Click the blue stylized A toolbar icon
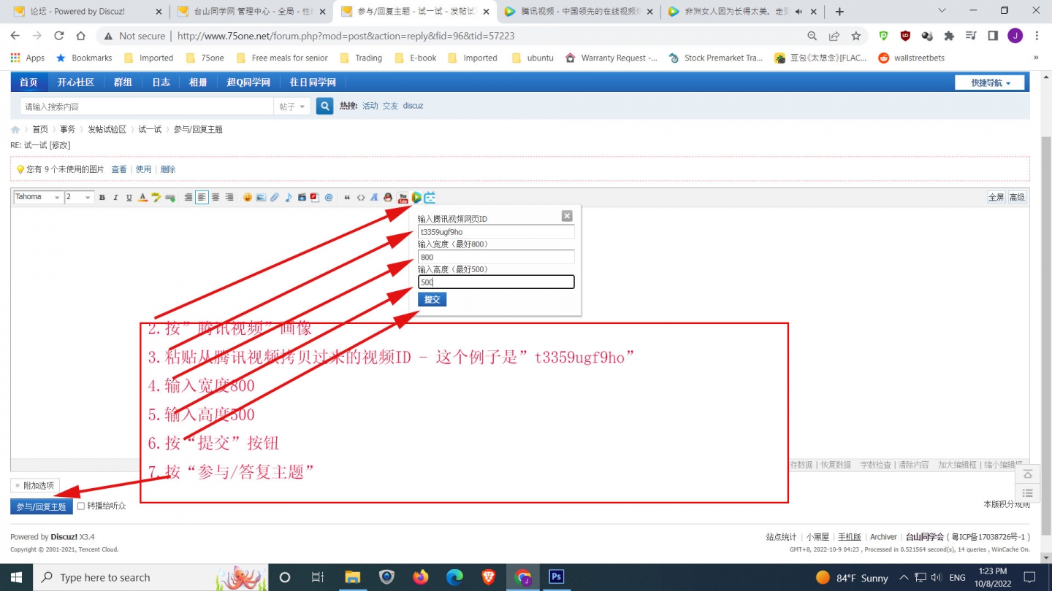1052x591 pixels. click(374, 197)
